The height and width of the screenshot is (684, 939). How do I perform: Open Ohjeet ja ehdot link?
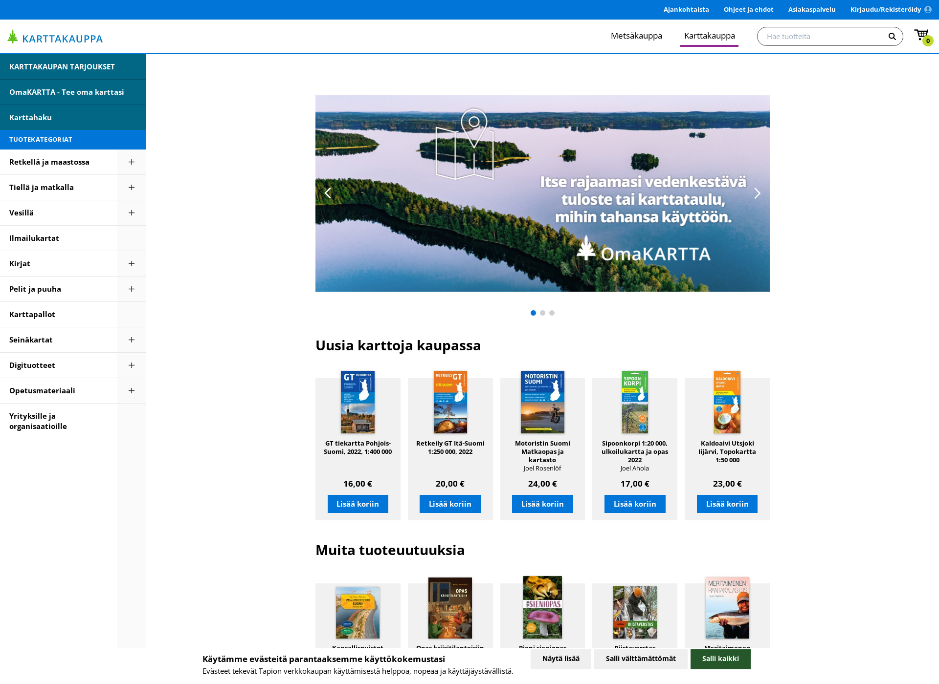coord(748,9)
